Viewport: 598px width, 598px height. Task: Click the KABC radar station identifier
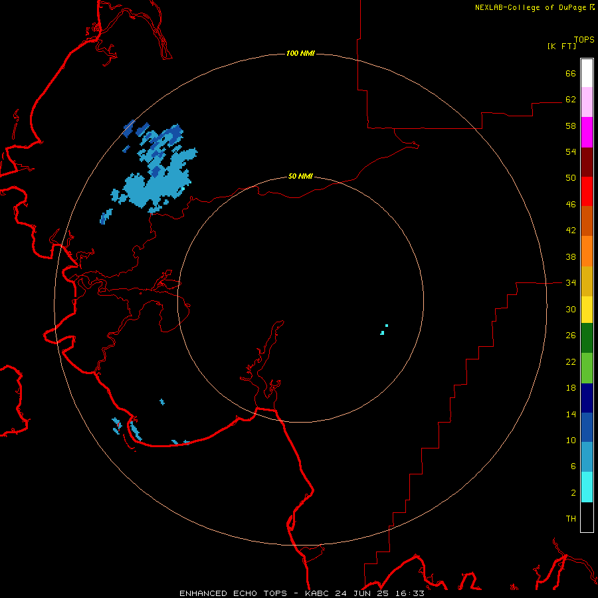[x=318, y=593]
